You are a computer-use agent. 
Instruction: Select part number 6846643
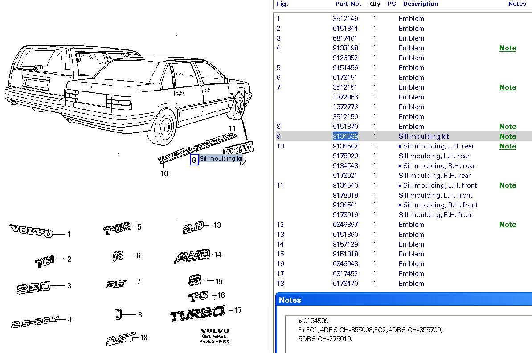click(345, 264)
